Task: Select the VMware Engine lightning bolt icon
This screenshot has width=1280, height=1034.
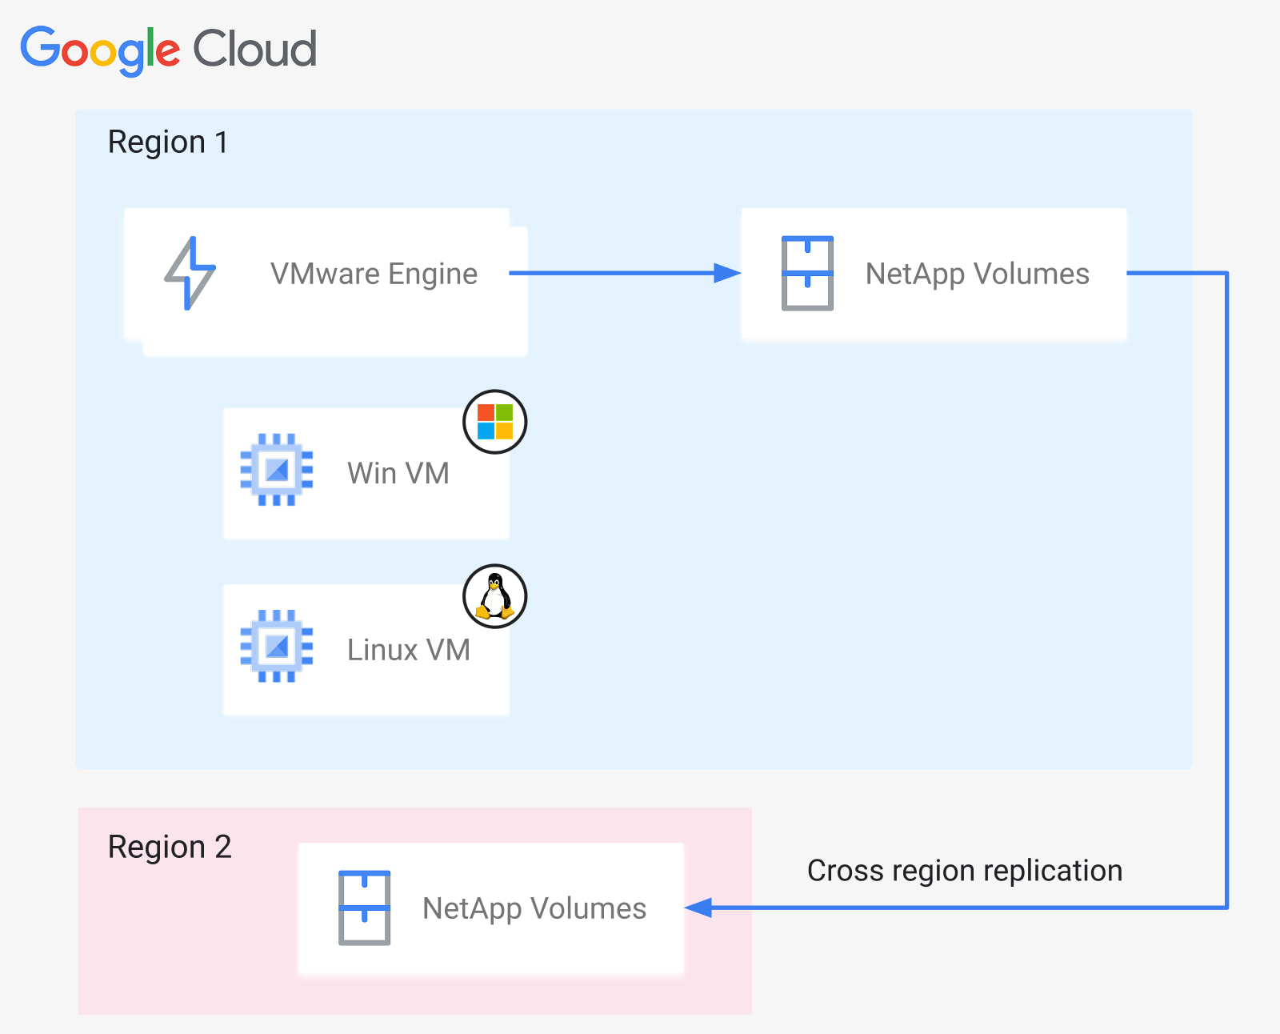Action: tap(190, 273)
